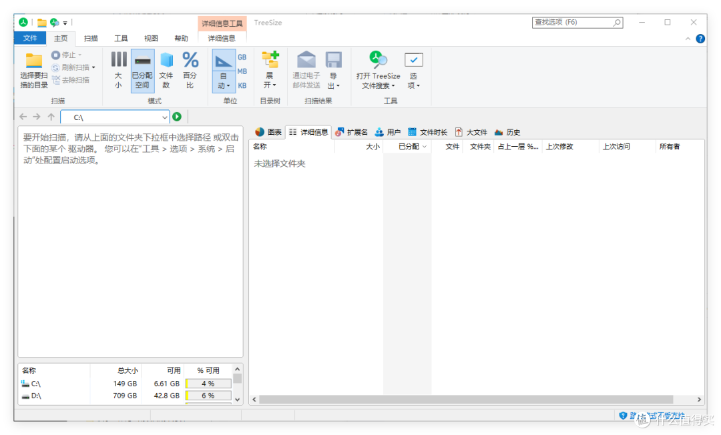Screen dimensions: 721x435
Task: Click the scroll right arrow in details pane
Action: tap(699, 400)
